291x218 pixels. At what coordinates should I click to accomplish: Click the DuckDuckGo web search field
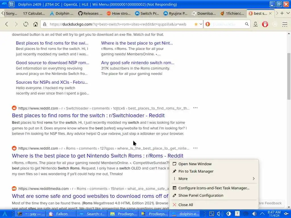227,24
